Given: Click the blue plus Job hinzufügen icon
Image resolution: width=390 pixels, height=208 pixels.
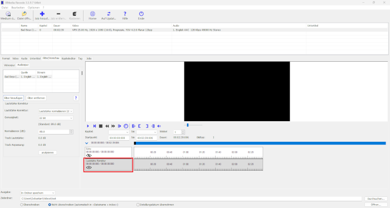Looking at the screenshot, I should [x=42, y=14].
